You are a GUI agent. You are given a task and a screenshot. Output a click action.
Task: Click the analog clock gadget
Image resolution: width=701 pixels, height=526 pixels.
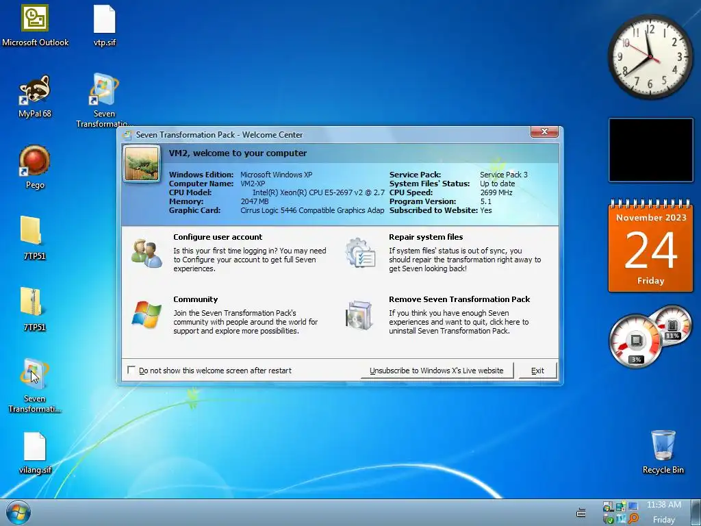click(650, 57)
